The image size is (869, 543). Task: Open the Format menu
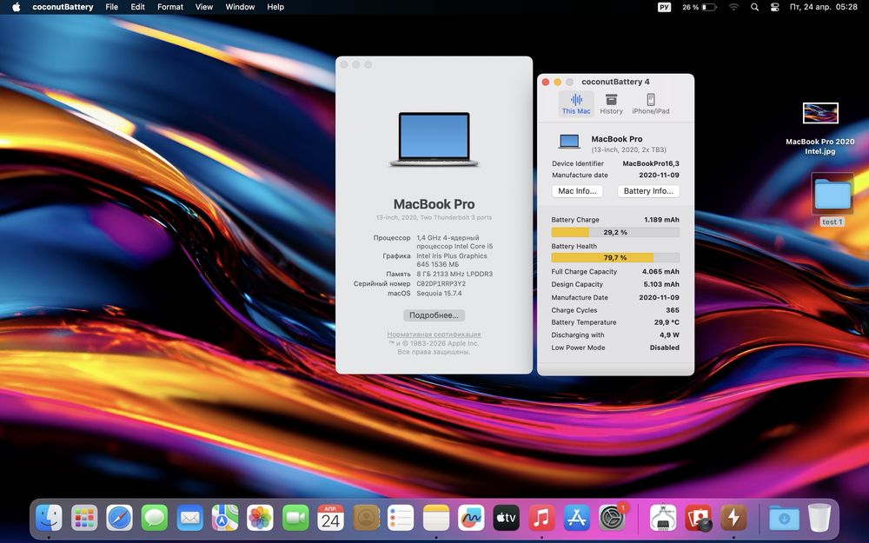(170, 7)
